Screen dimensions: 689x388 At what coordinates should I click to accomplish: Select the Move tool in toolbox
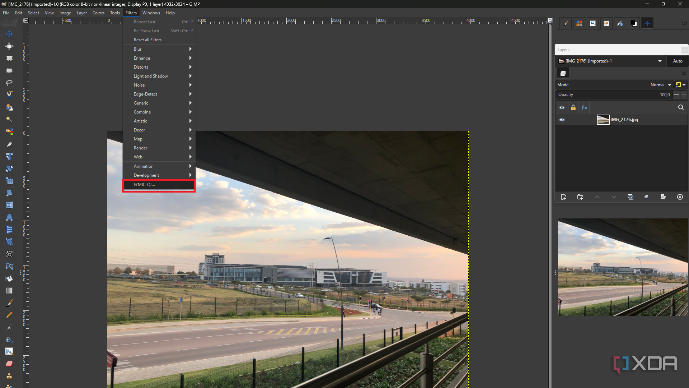point(9,34)
